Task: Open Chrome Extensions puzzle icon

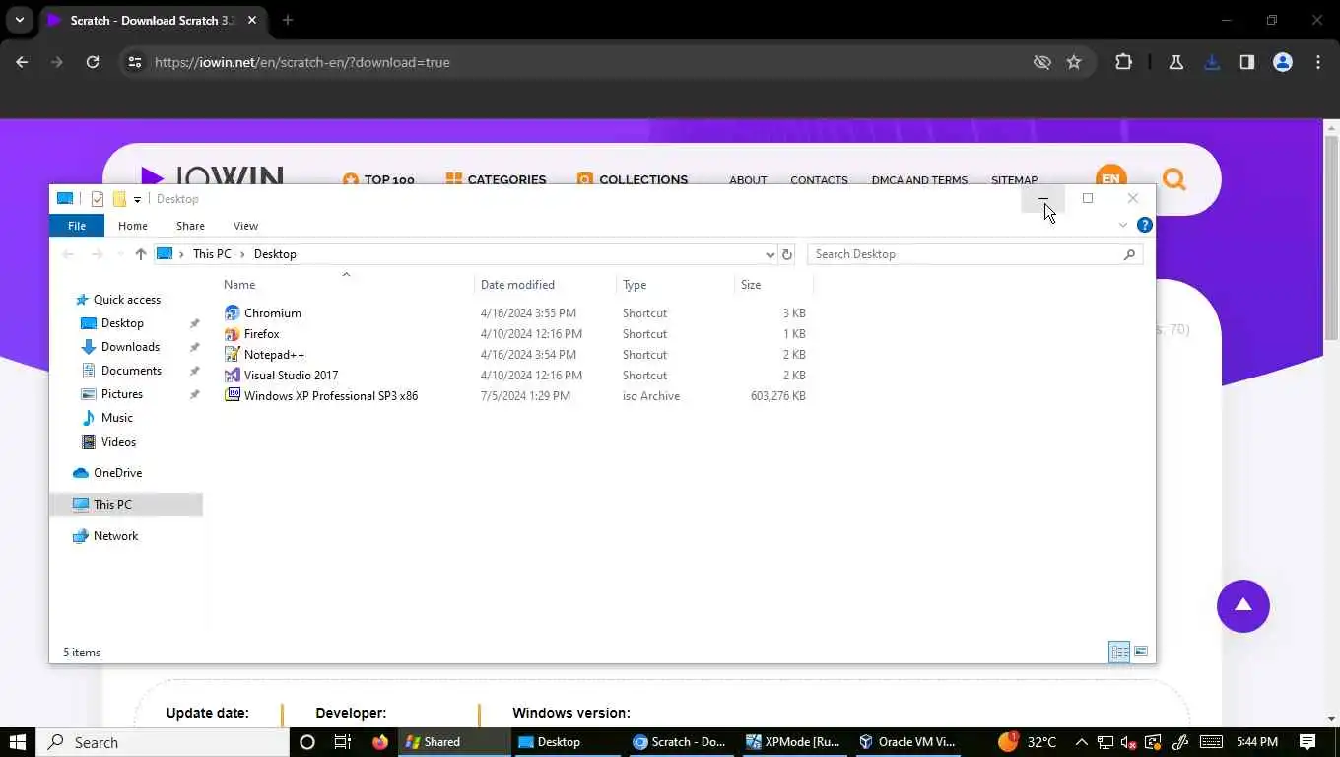Action: click(x=1123, y=62)
